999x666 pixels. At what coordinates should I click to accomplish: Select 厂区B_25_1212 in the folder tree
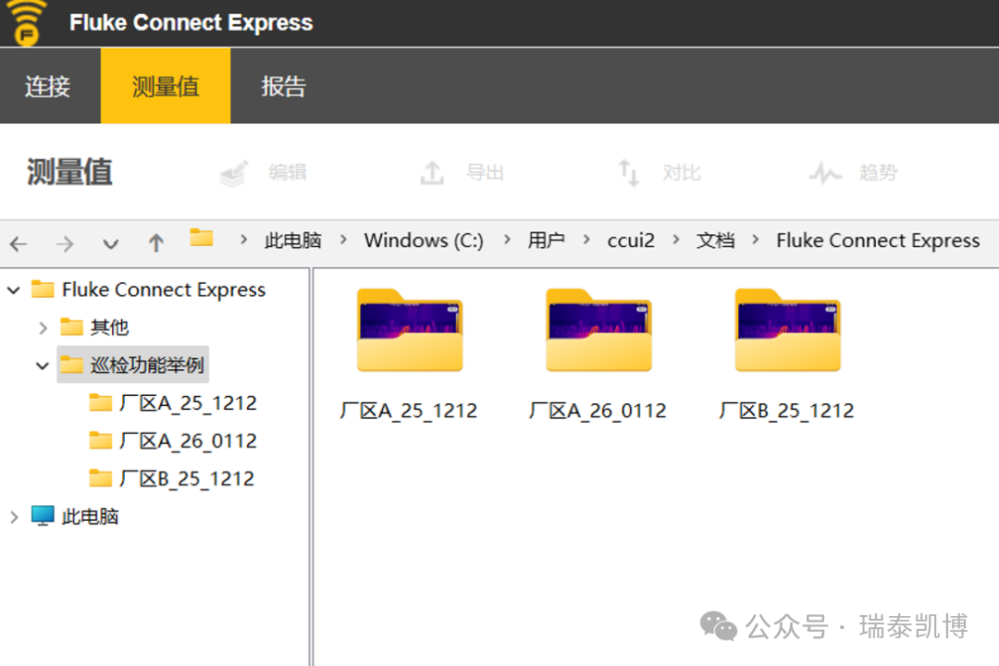[187, 479]
